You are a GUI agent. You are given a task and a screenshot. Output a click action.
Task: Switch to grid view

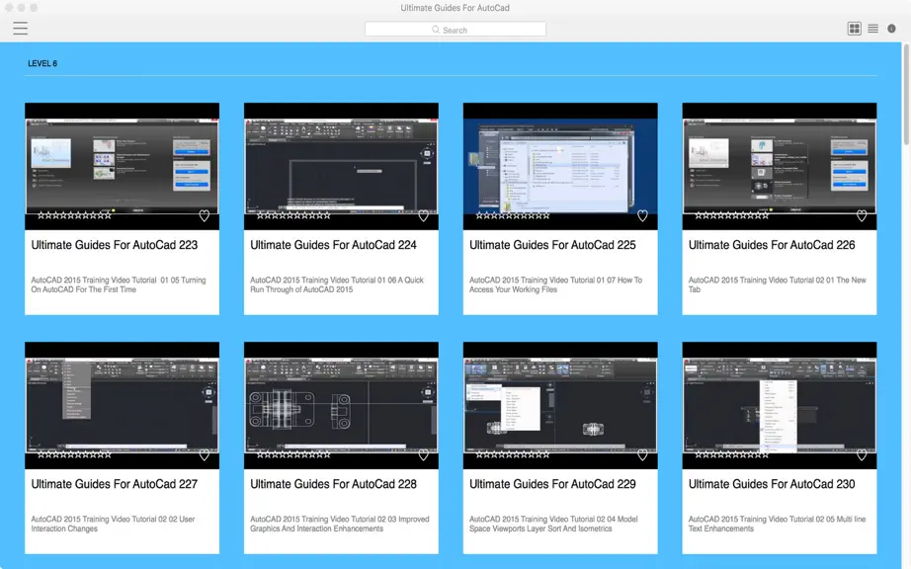coord(854,29)
